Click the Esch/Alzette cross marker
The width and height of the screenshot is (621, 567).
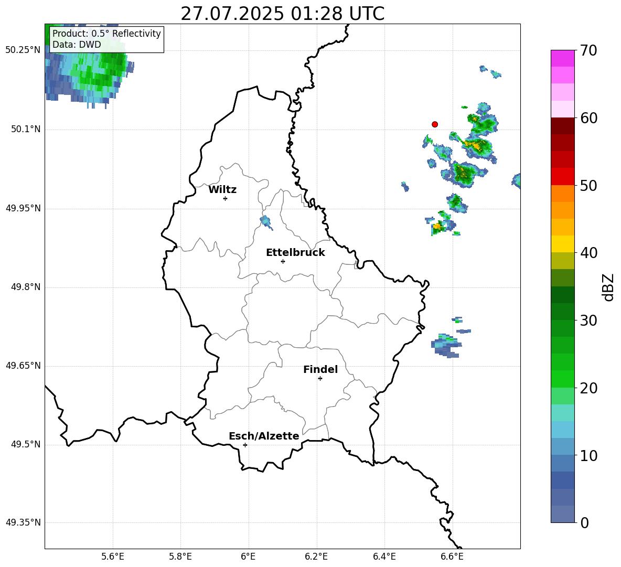[x=245, y=445]
